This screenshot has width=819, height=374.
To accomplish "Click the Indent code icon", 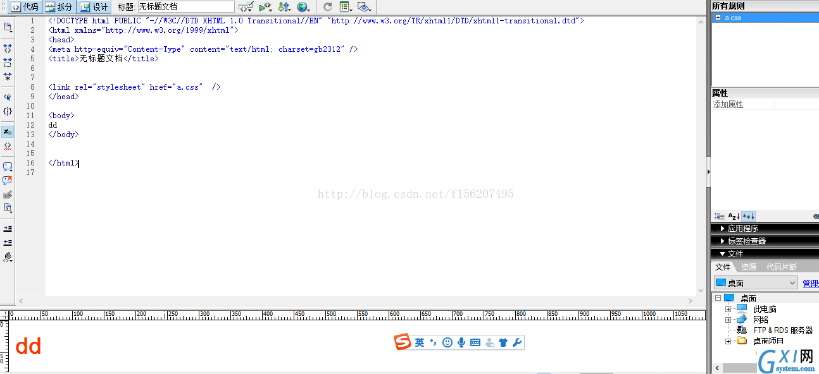I will [x=8, y=229].
